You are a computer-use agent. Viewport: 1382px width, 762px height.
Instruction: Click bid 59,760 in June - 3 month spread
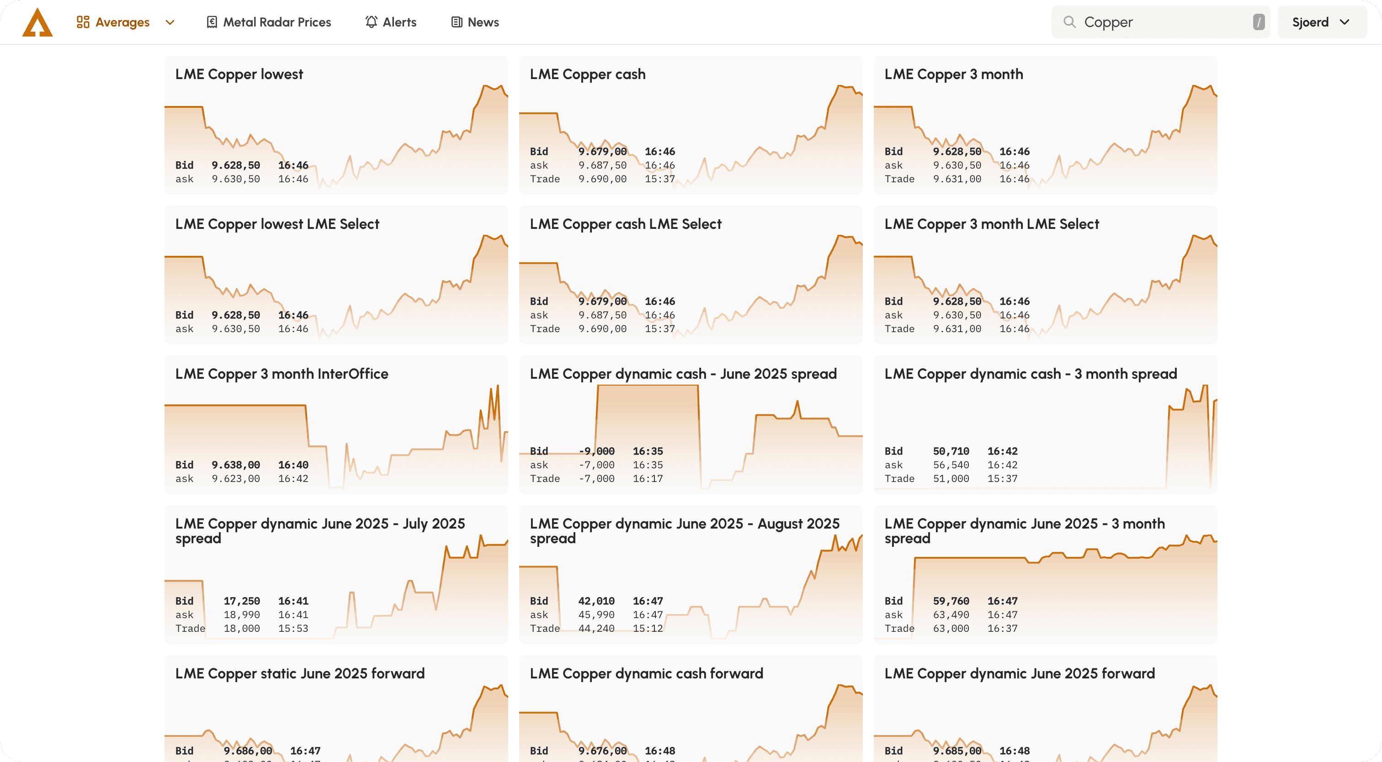point(951,601)
